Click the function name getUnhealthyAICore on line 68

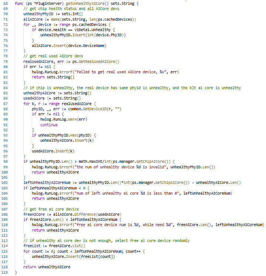[x=85, y=4]
